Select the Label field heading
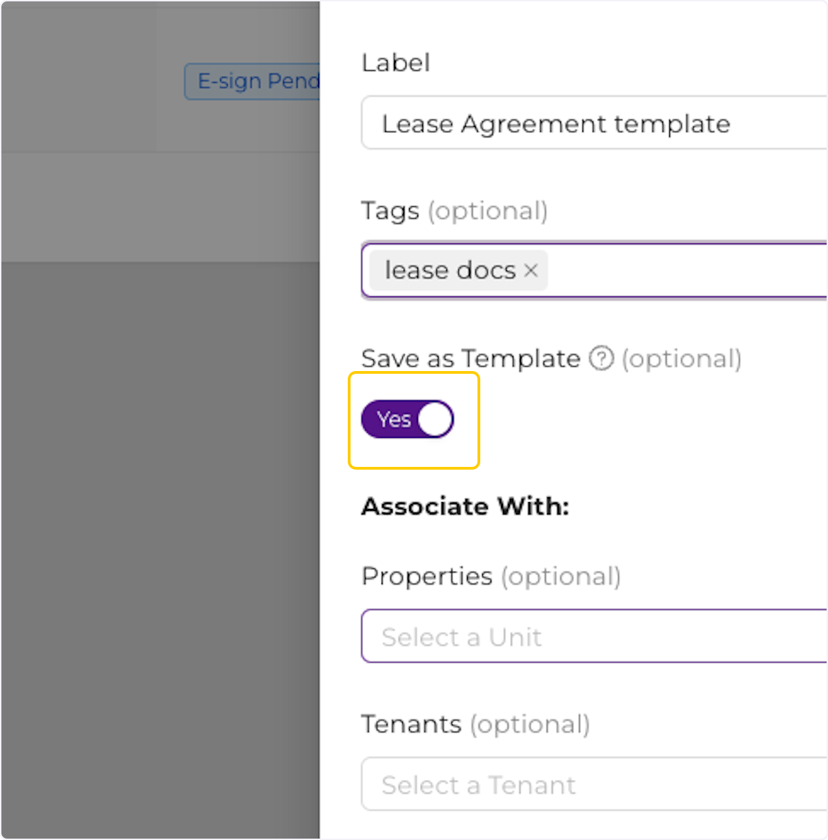 point(395,63)
